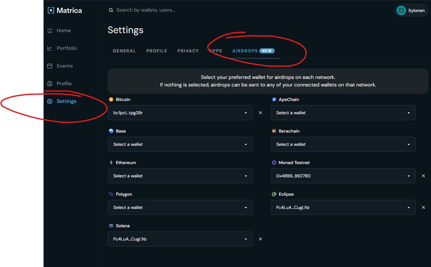Switch to the APPS tab

pos(215,51)
